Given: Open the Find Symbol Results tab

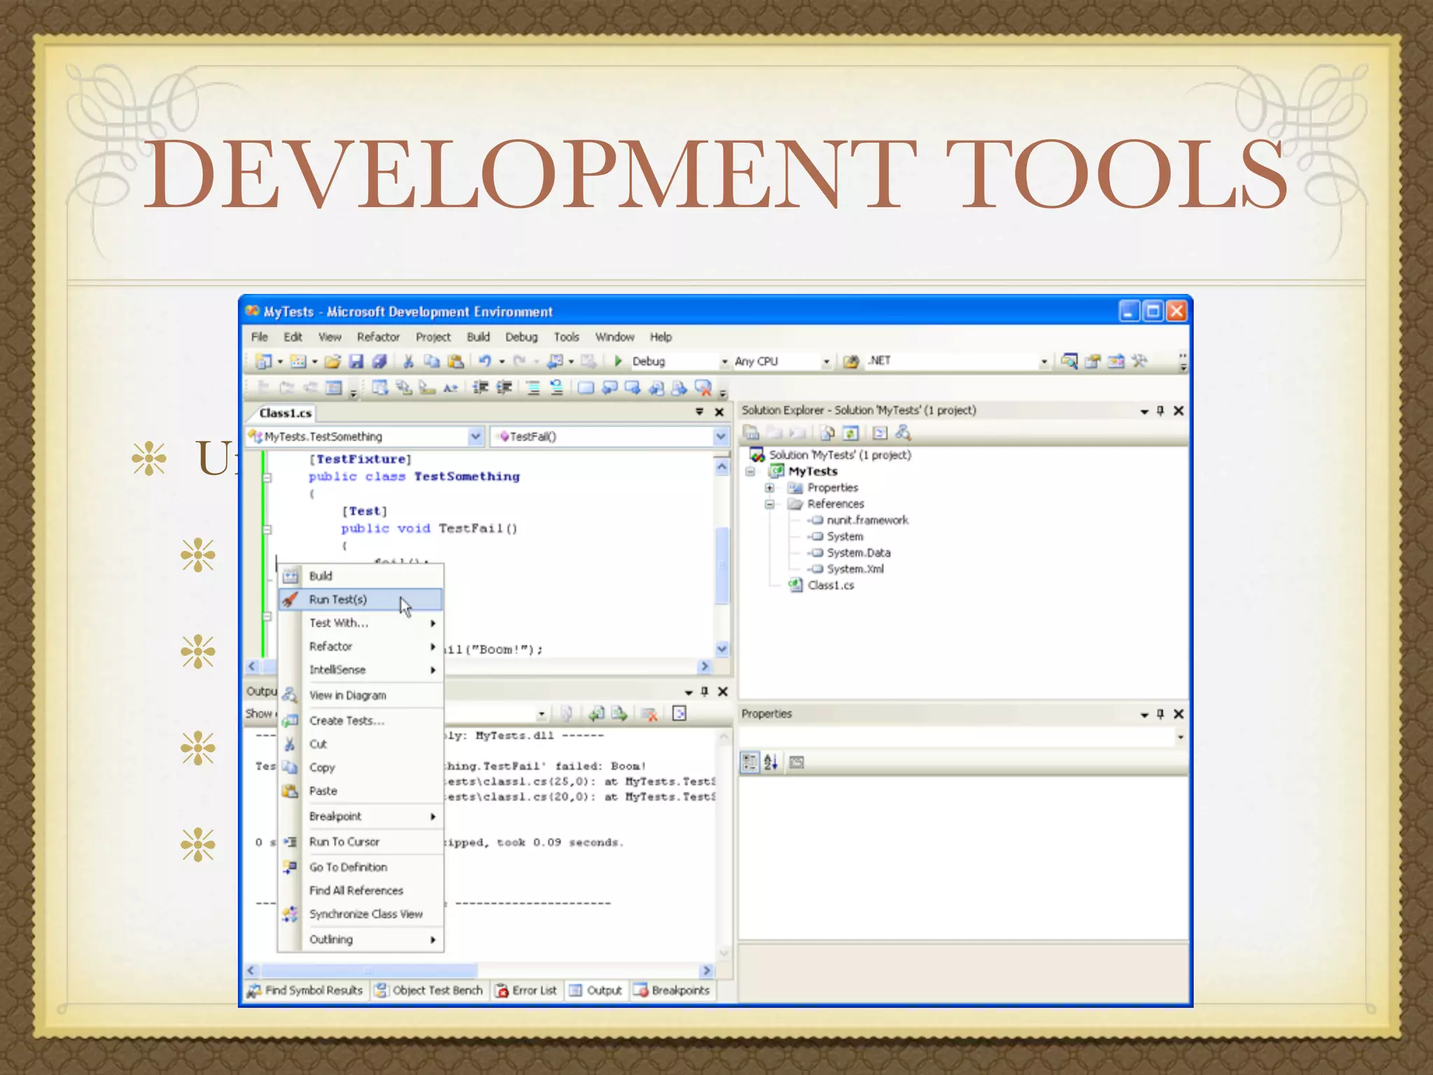Looking at the screenshot, I should pyautogui.click(x=305, y=990).
